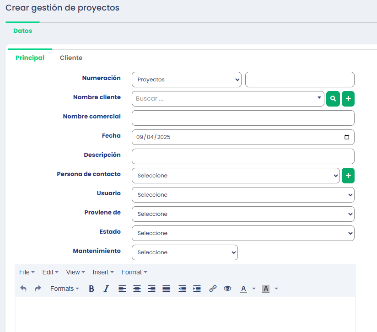Add new contact person with plus button
This screenshot has width=377, height=332.
pyautogui.click(x=348, y=175)
